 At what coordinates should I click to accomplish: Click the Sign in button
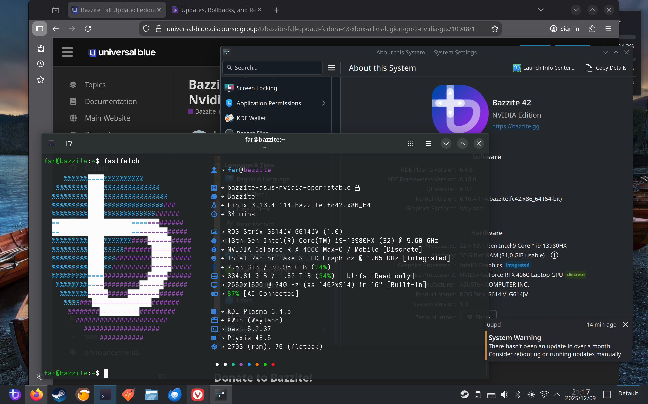pos(565,29)
